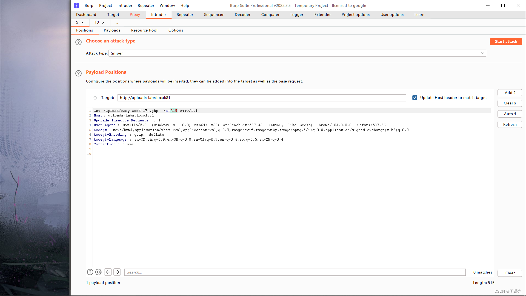Click the Auto § button

click(510, 114)
